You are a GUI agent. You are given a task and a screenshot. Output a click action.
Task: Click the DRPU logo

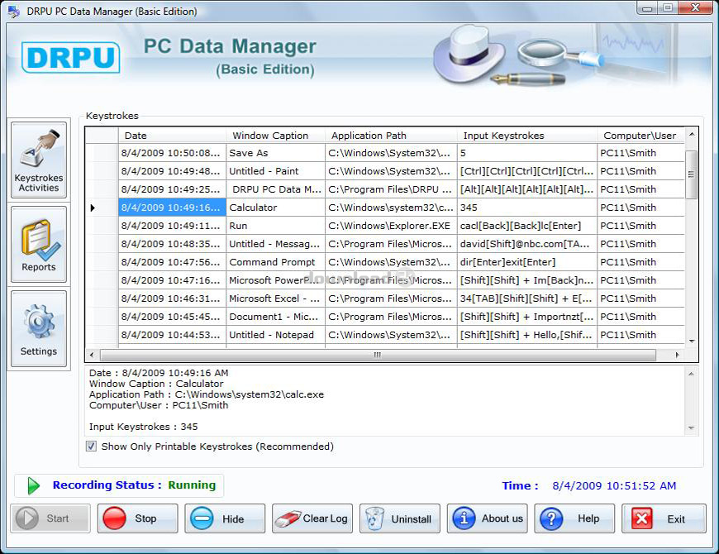point(70,57)
